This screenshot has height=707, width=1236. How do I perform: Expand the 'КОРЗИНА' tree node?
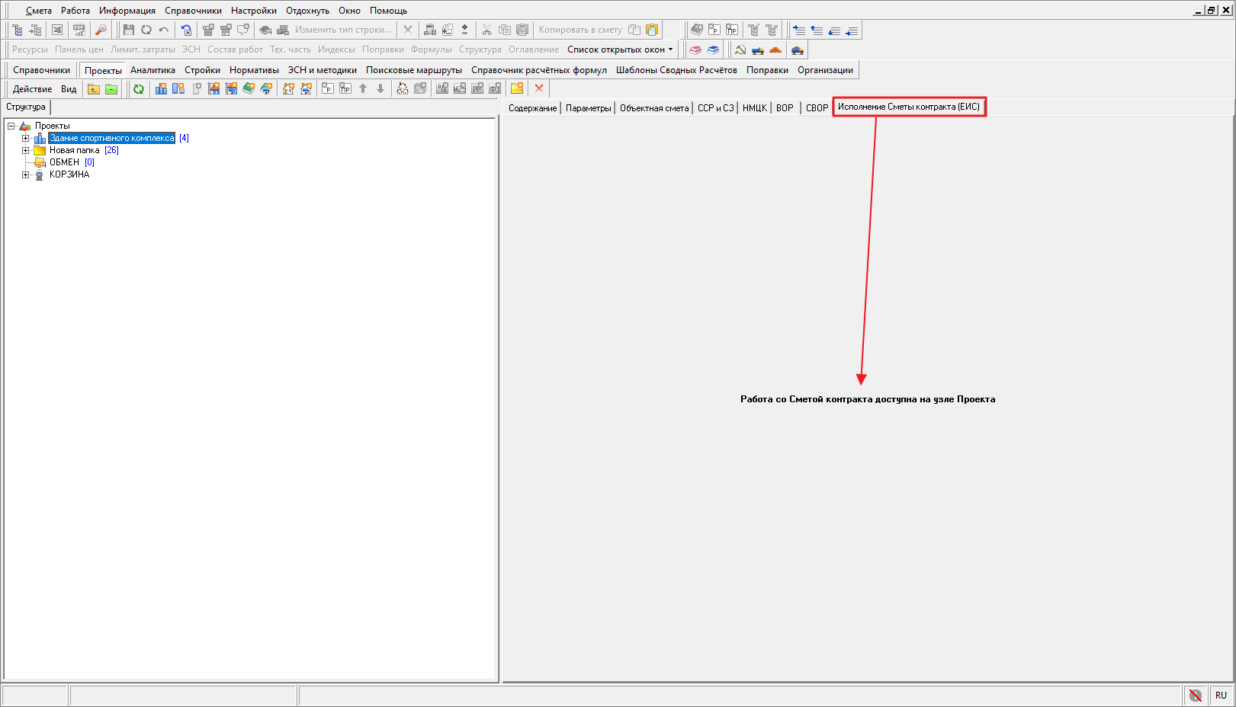click(x=25, y=174)
